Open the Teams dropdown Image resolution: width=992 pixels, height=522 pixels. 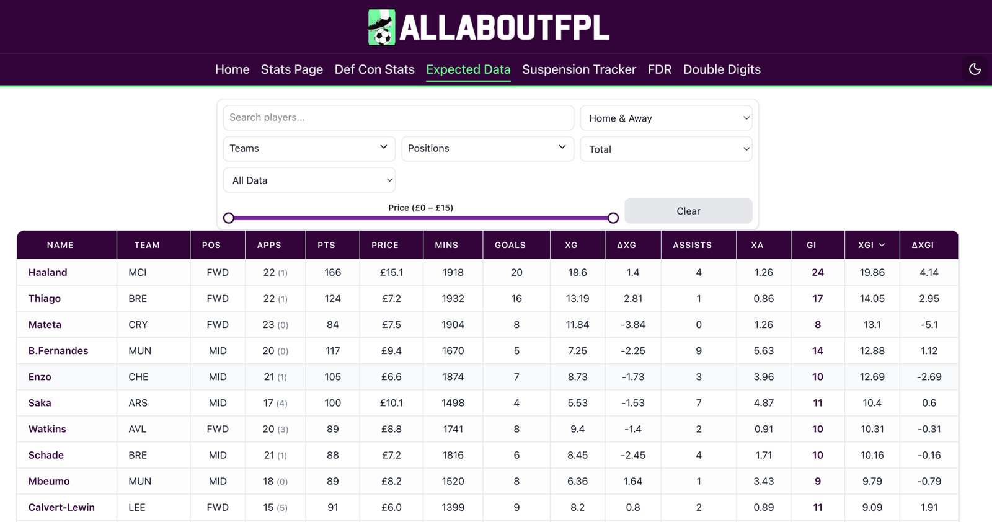[309, 148]
